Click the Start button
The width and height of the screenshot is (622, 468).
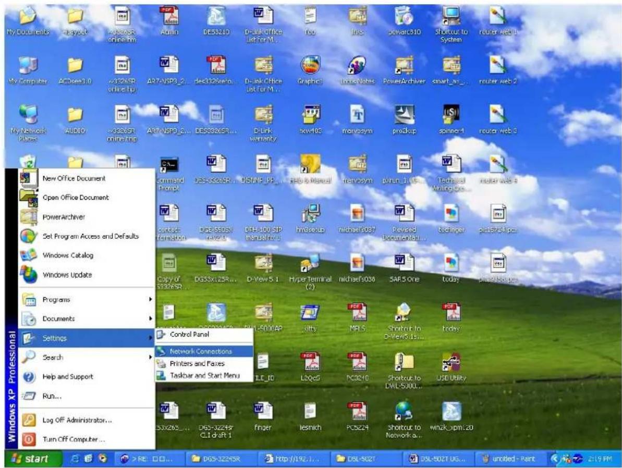coord(33,459)
